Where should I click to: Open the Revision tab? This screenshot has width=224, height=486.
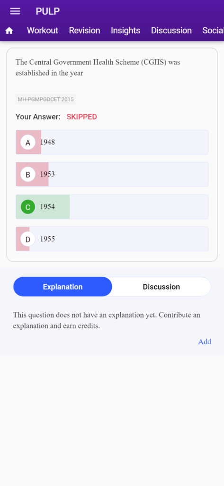click(84, 30)
